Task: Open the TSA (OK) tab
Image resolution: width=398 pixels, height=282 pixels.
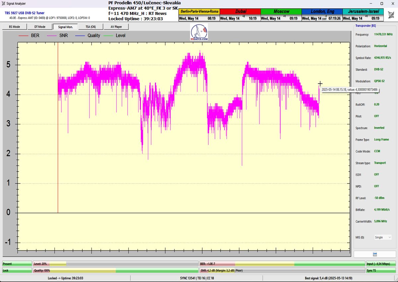Action: (x=91, y=27)
